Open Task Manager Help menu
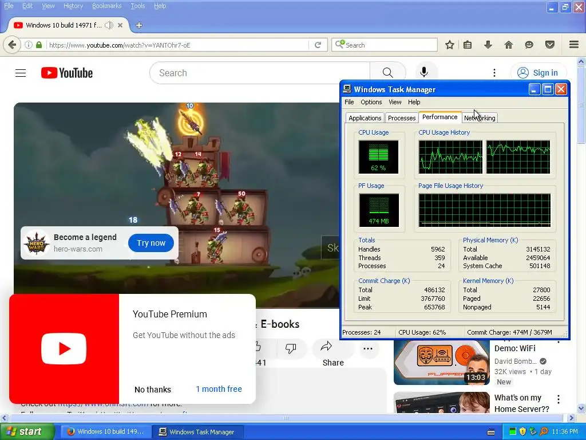 414,102
